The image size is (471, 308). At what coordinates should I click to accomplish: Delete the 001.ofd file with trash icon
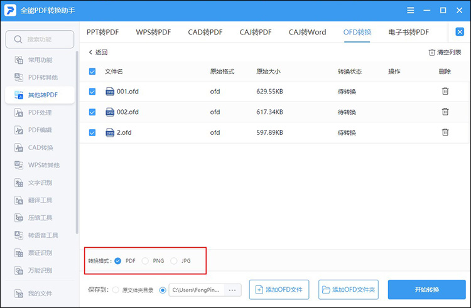click(445, 91)
